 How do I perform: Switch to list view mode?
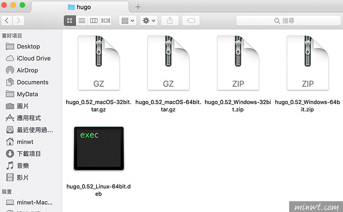tap(82, 21)
